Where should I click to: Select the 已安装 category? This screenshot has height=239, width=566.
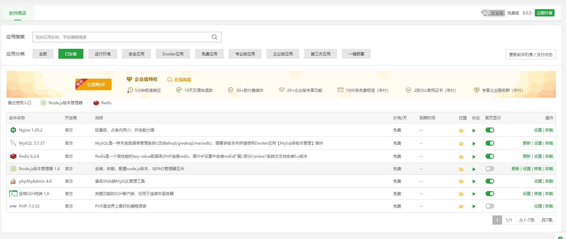pos(71,54)
